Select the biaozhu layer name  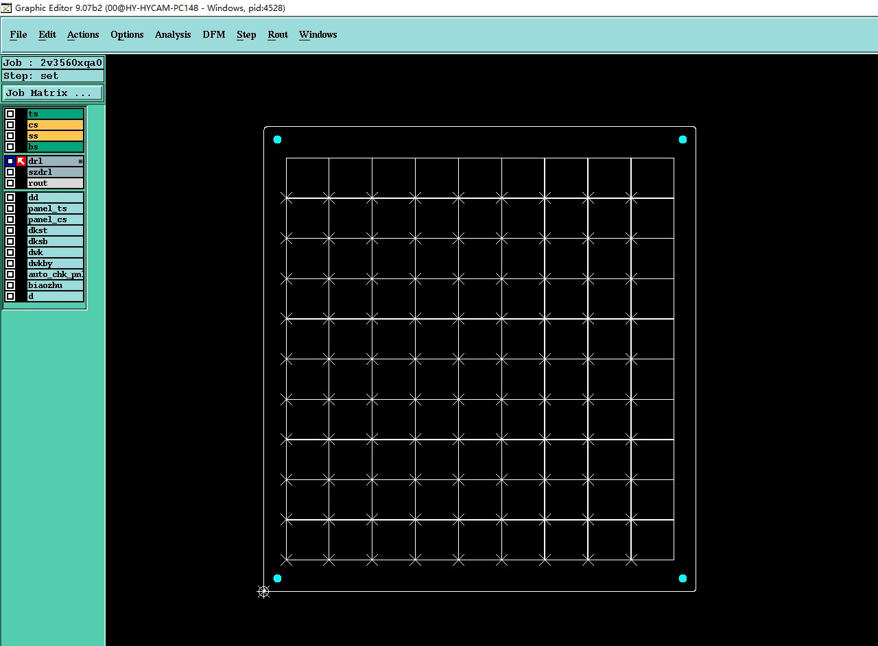(56, 285)
